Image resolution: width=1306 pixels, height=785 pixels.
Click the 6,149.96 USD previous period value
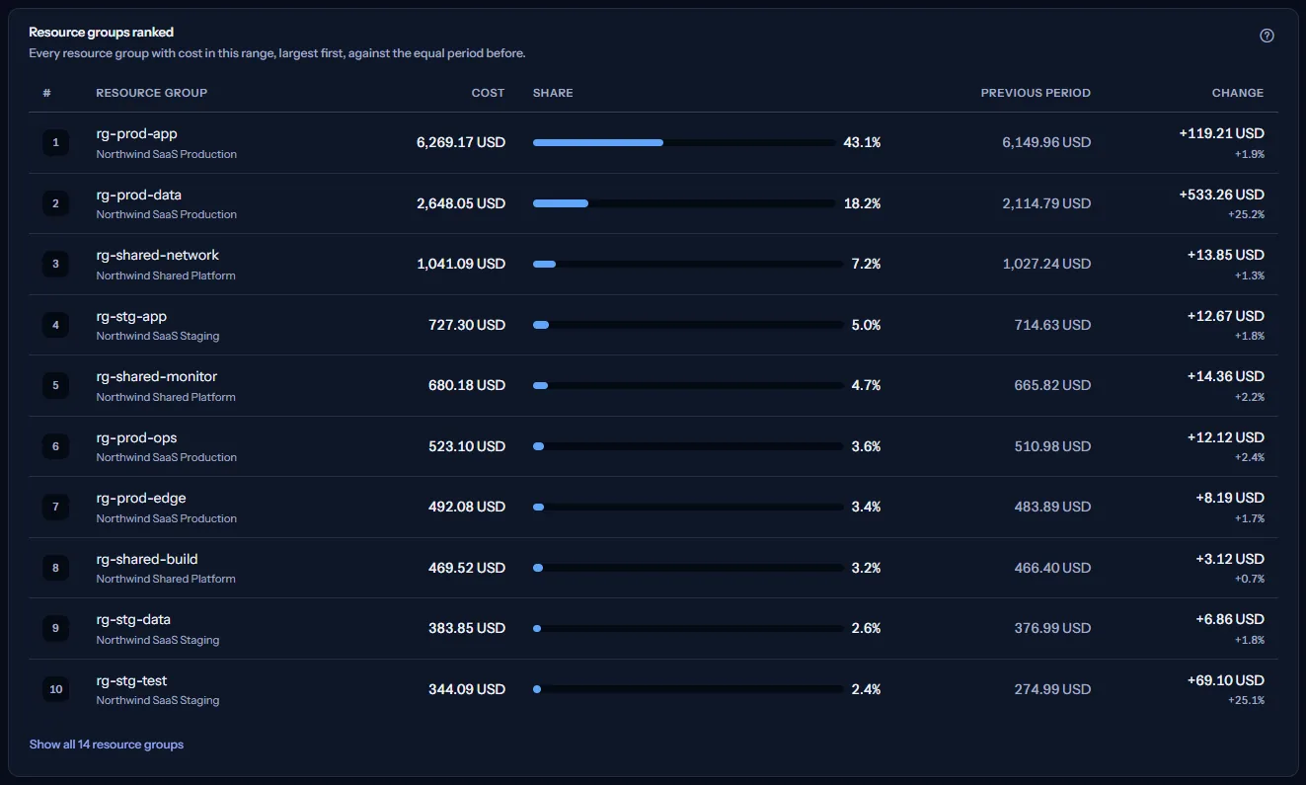click(1046, 143)
